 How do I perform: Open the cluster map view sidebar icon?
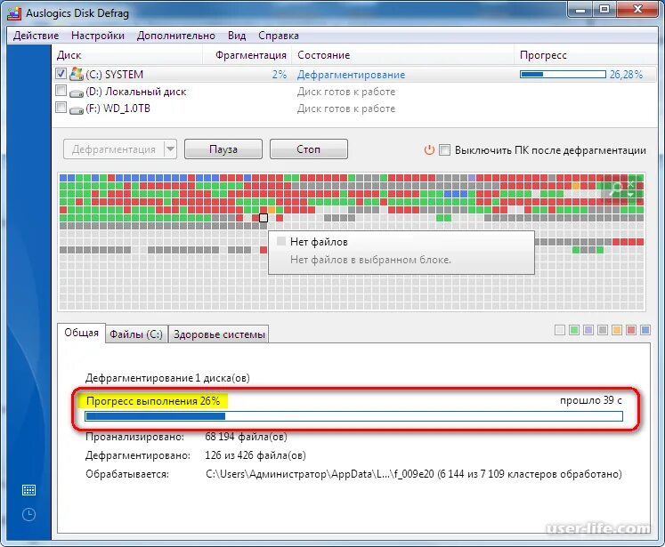(28, 490)
